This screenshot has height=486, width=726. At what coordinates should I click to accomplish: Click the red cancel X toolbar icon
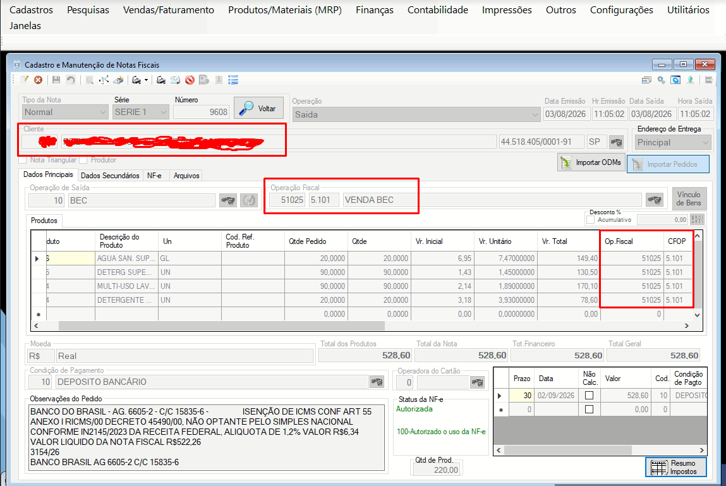pyautogui.click(x=39, y=80)
